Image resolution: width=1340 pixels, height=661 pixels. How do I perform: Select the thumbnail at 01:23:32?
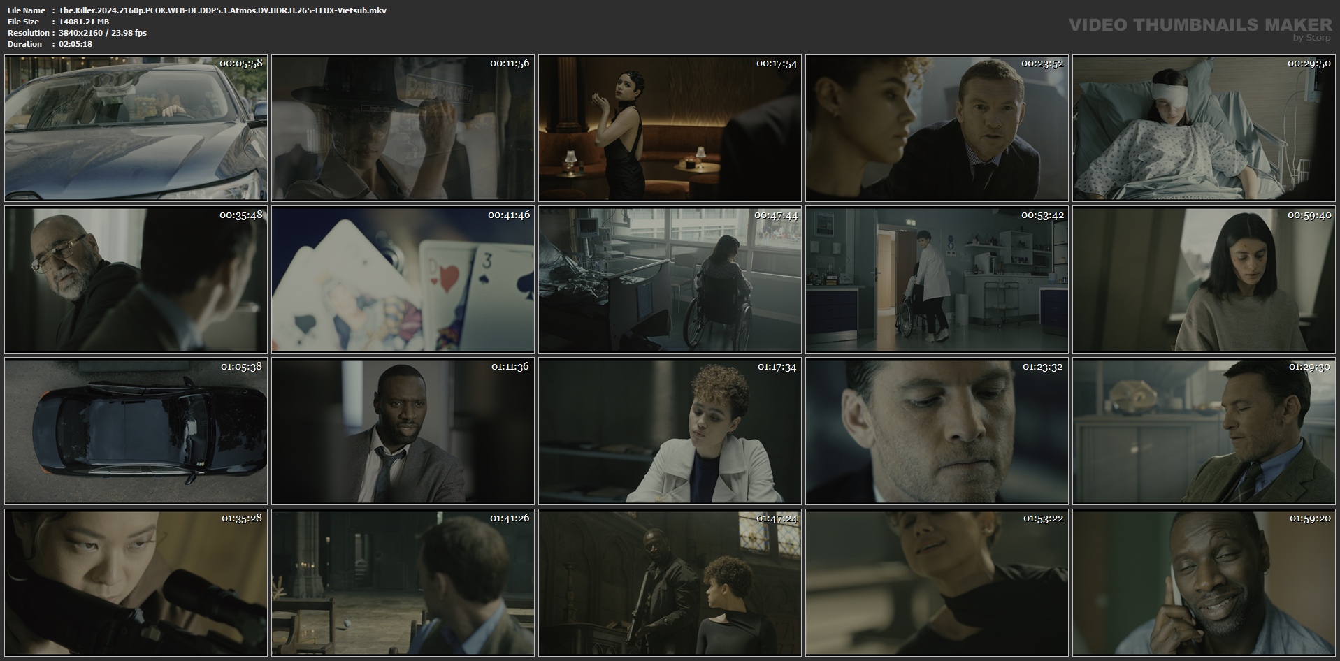(937, 431)
